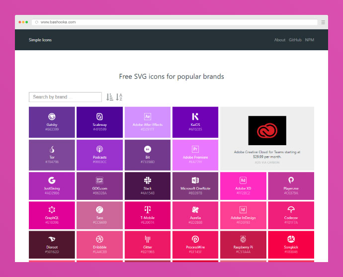Sort icons by color order
This screenshot has width=343, height=277.
110,97
